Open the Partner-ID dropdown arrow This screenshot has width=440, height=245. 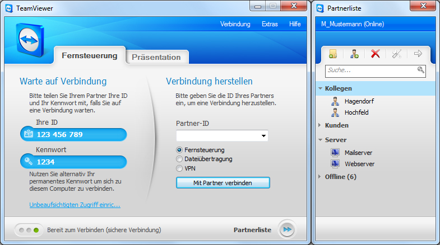click(x=263, y=136)
